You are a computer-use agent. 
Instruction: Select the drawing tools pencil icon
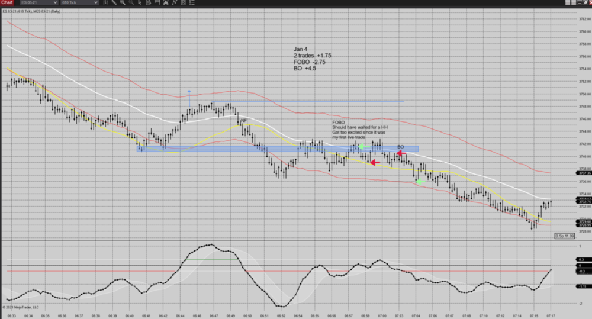pyautogui.click(x=114, y=2)
